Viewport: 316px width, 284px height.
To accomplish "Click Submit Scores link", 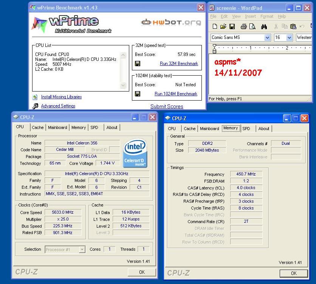I will (x=167, y=106).
